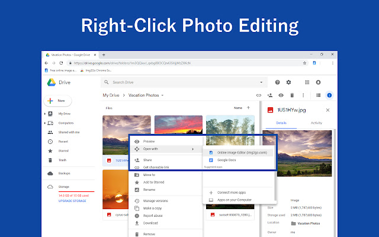This screenshot has width=379, height=237.
Task: Open Drive help question mark icon
Action: point(277,82)
